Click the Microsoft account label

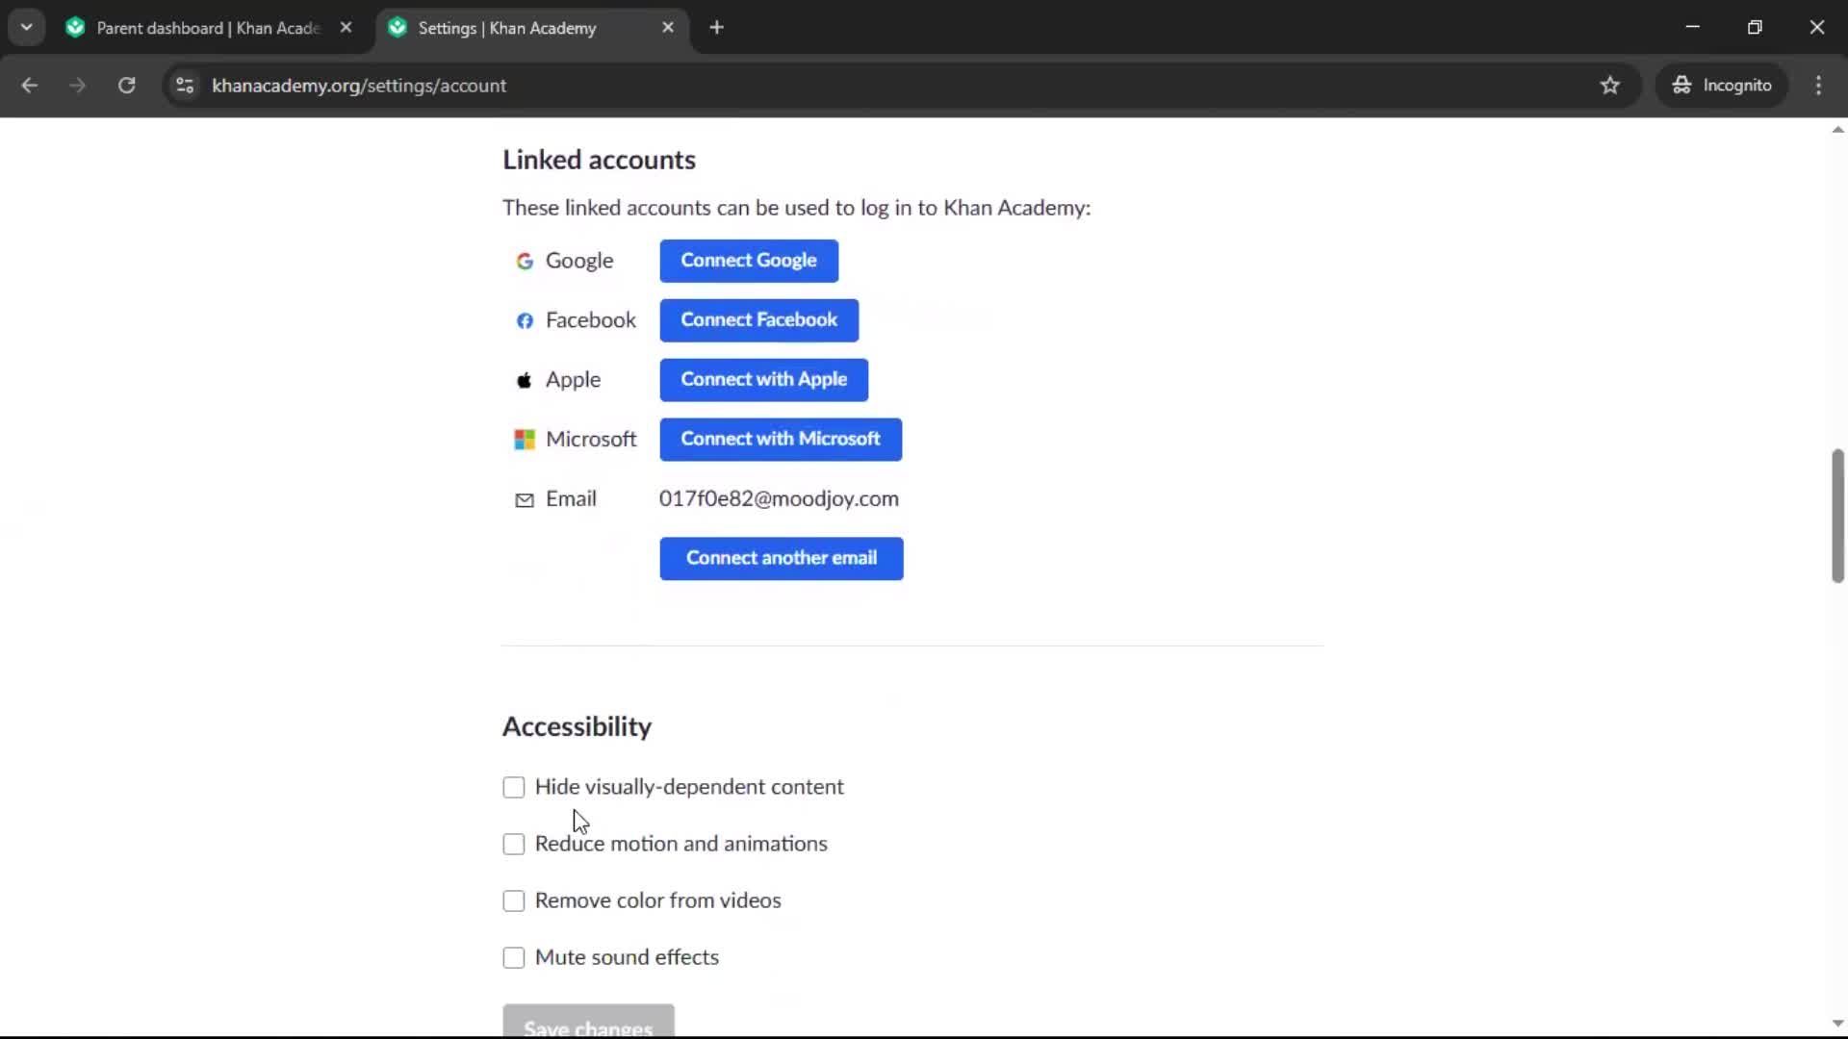click(591, 440)
